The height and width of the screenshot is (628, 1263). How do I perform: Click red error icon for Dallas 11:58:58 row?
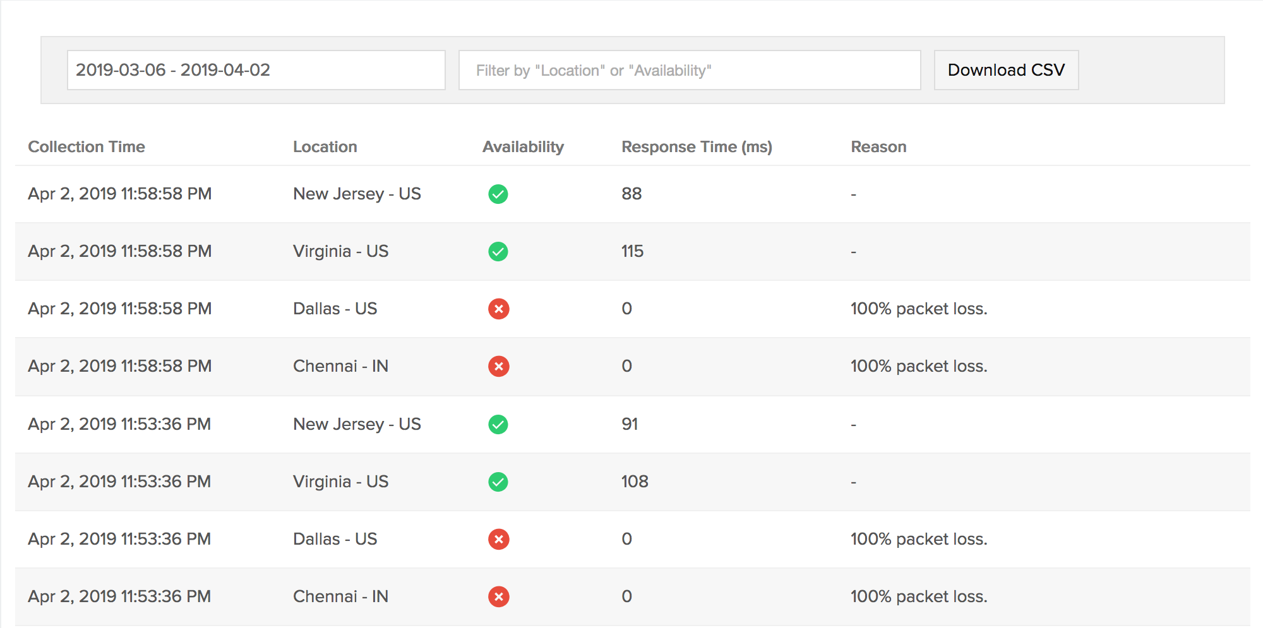[498, 309]
